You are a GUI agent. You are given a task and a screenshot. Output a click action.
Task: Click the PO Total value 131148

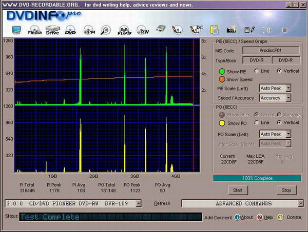108,191
